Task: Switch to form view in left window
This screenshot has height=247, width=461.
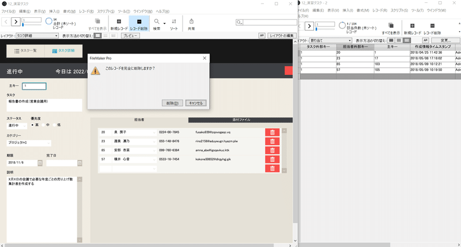Action: click(x=97, y=36)
